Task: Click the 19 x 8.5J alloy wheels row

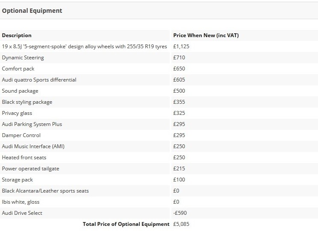Action: pos(159,47)
